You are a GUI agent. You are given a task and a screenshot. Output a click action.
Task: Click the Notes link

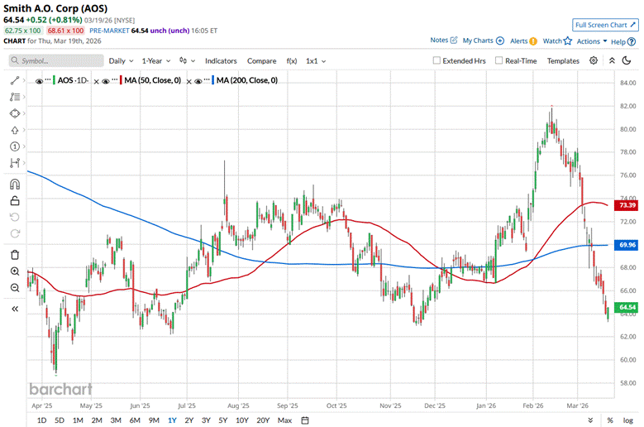(x=439, y=40)
